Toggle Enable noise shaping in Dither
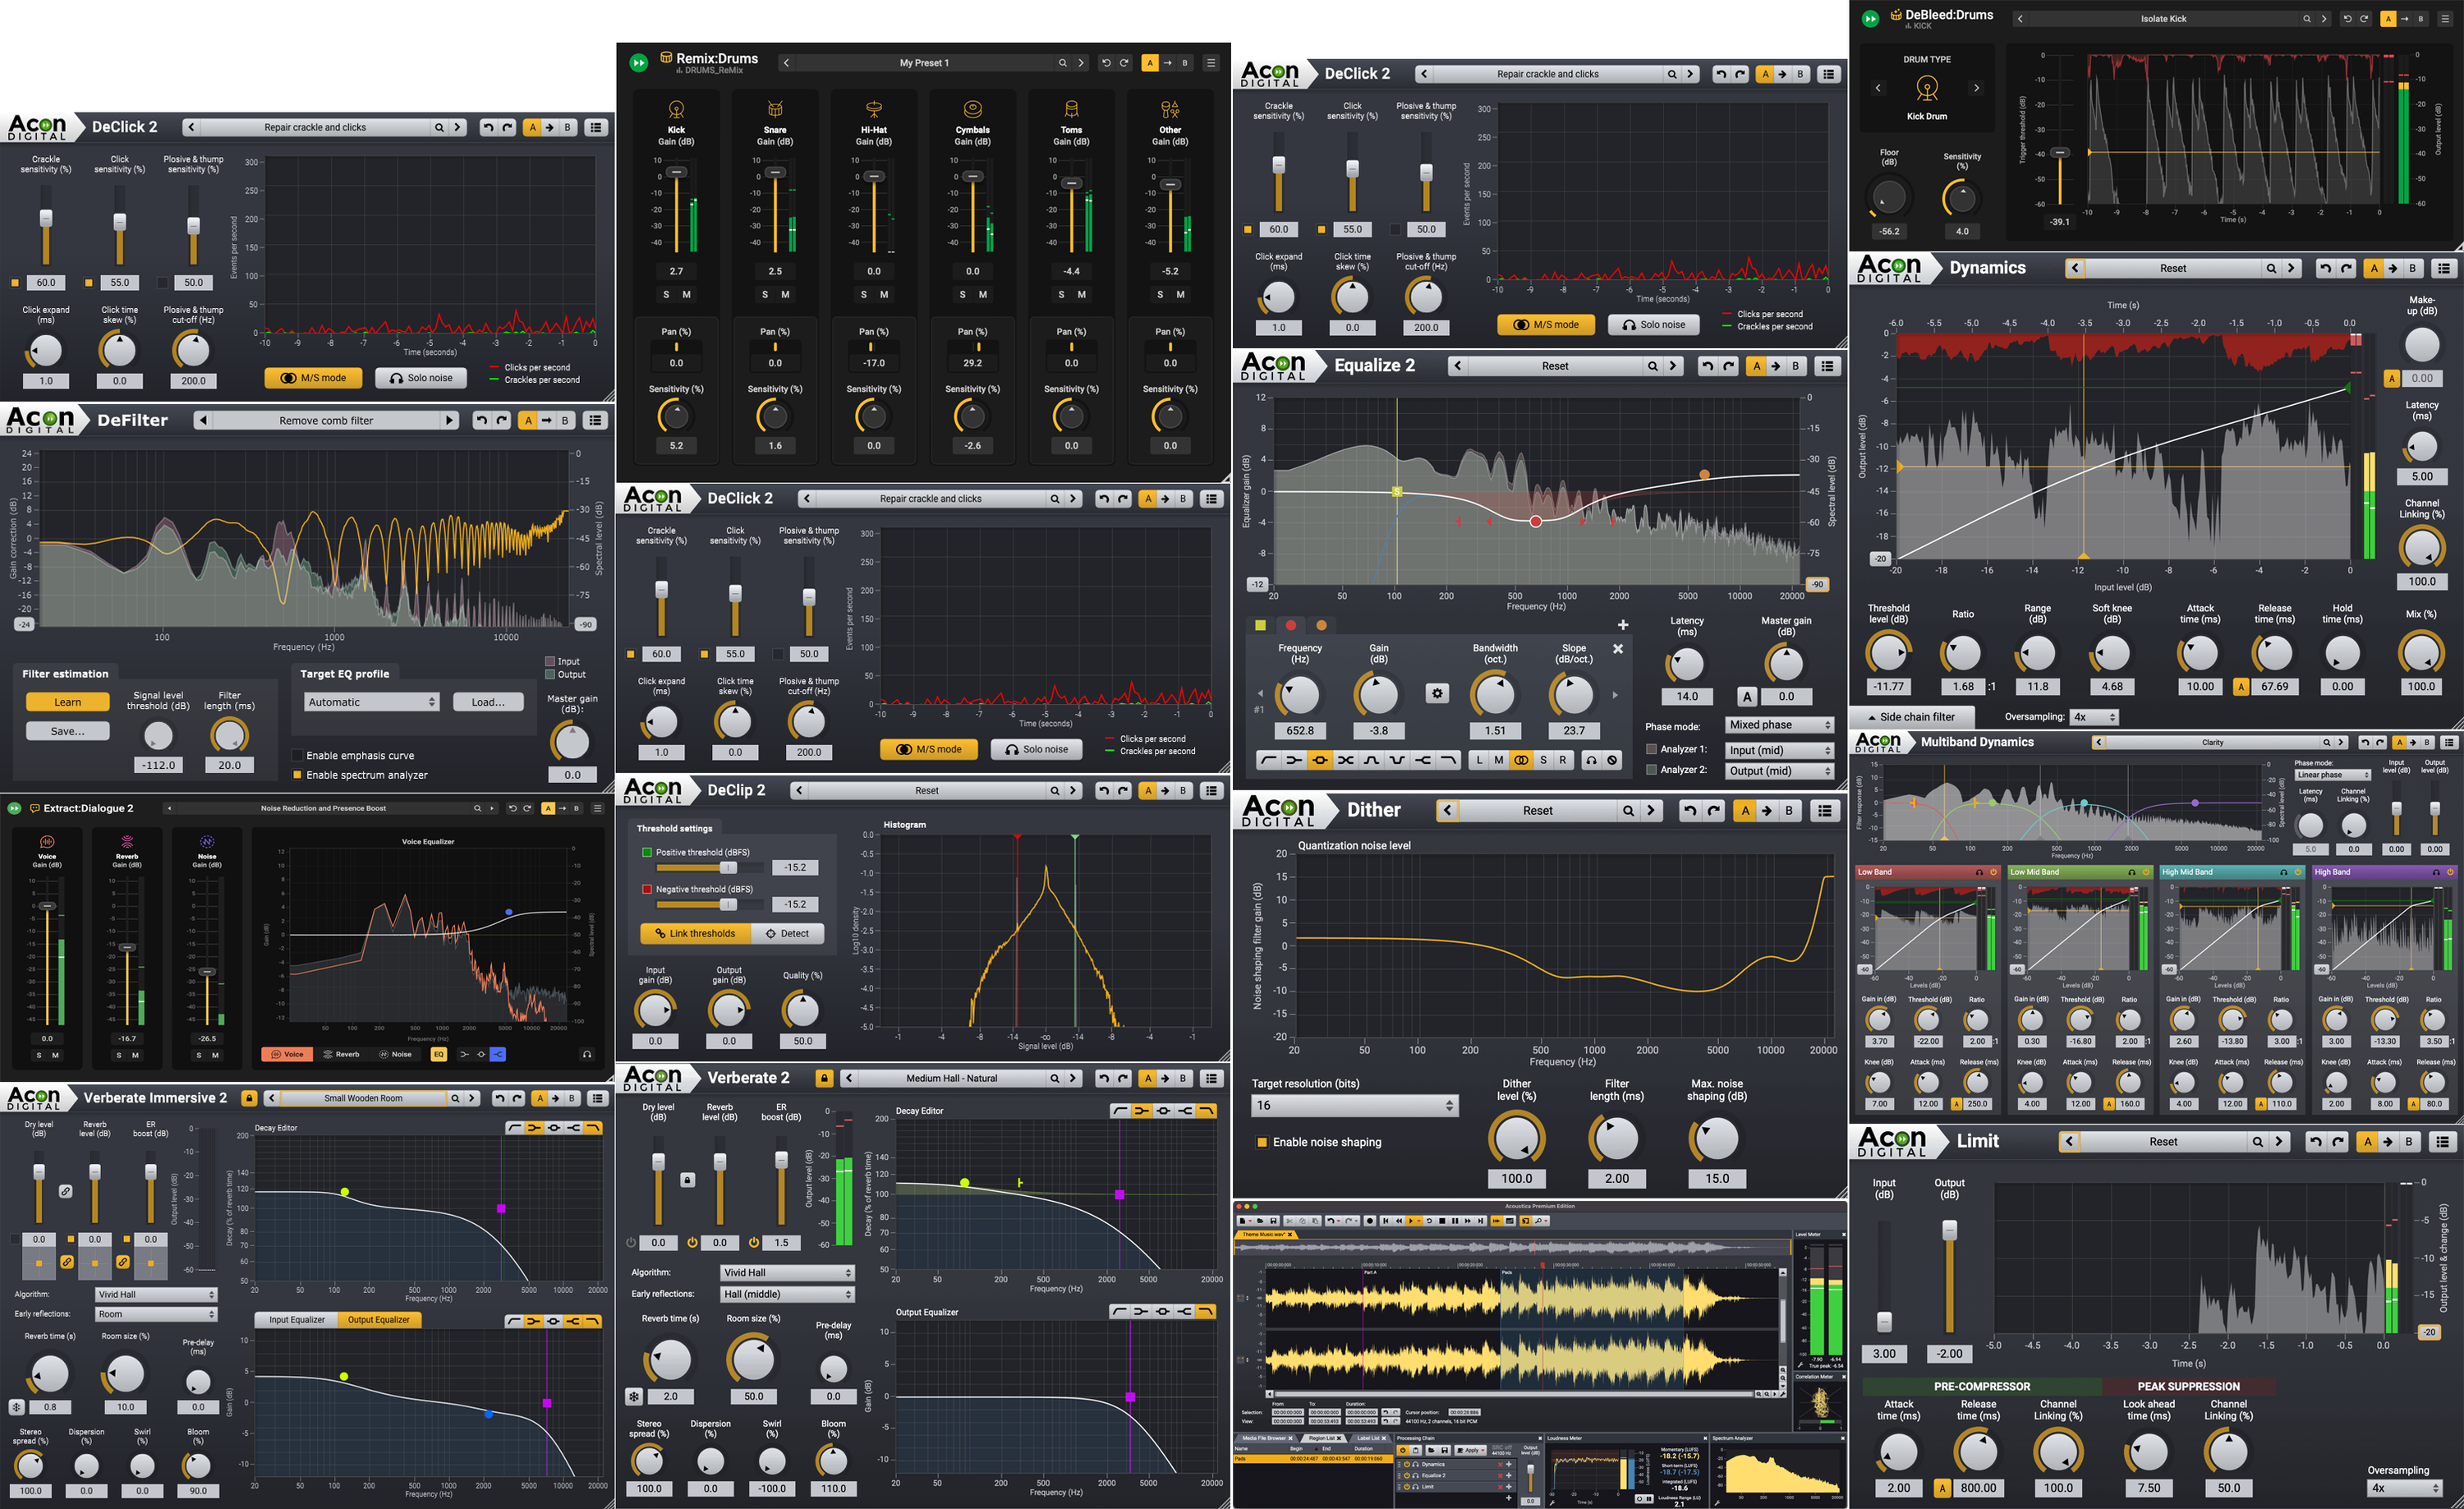The width and height of the screenshot is (2464, 1509). coord(1262,1142)
